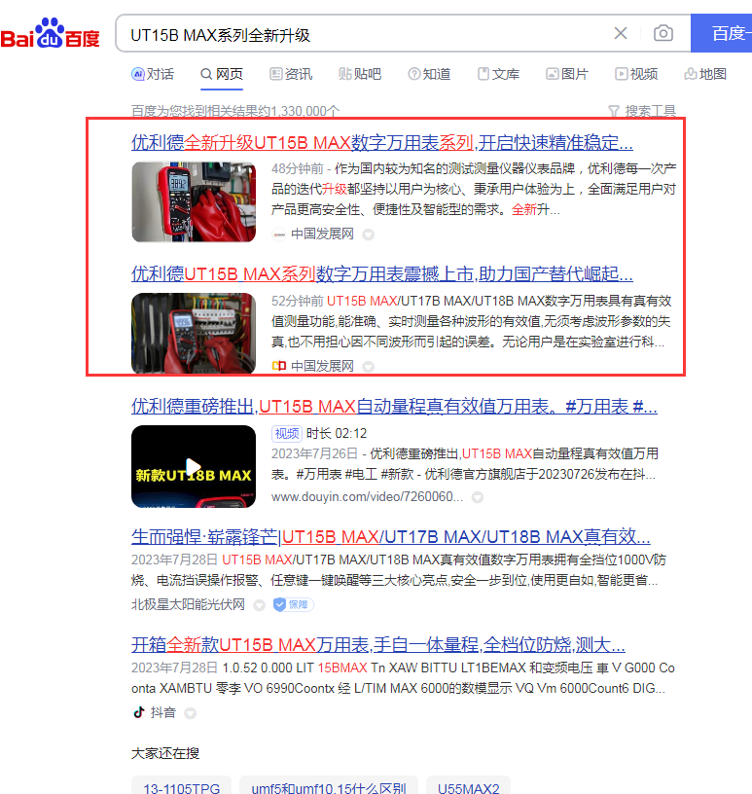Open the Baidu logo homepage link
The image size is (752, 794).
point(50,33)
